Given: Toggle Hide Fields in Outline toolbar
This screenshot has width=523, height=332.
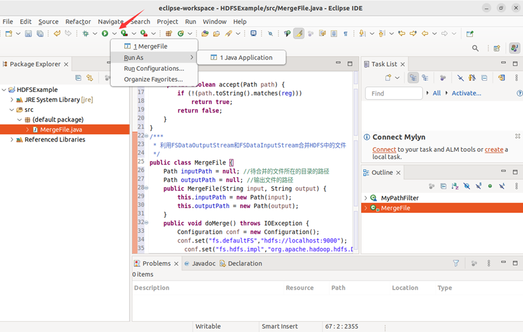Looking at the screenshot, I should (467, 186).
